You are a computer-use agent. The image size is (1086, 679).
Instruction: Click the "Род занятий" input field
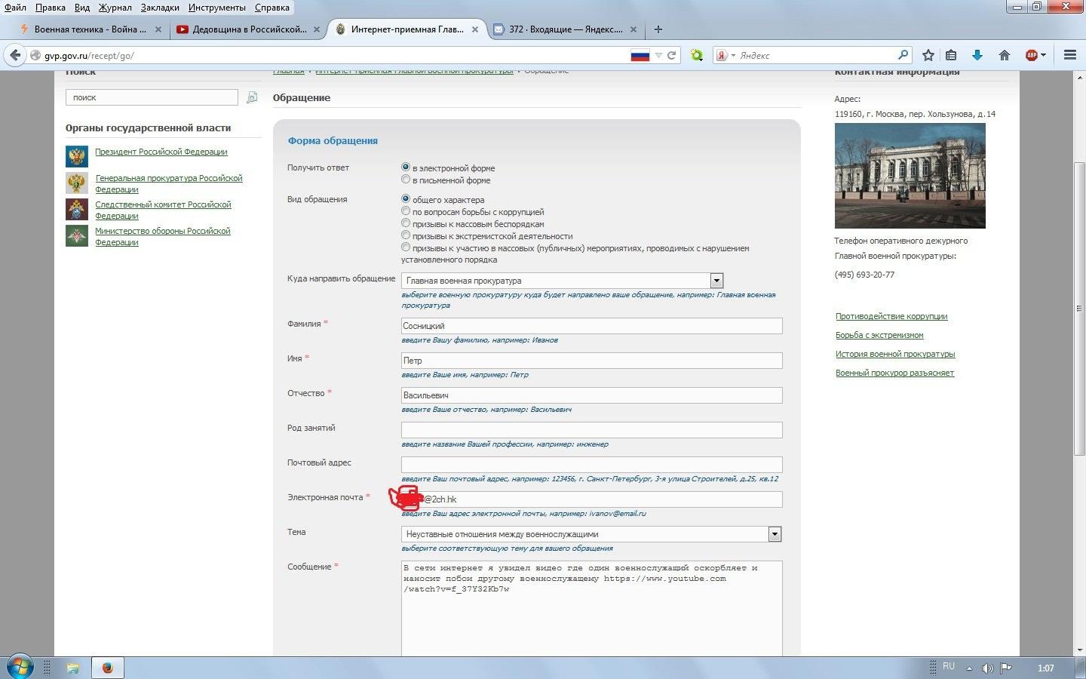591,430
